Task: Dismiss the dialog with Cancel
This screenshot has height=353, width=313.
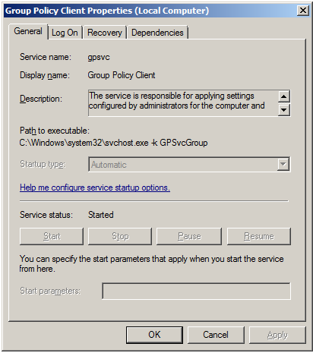Action: click(x=216, y=335)
